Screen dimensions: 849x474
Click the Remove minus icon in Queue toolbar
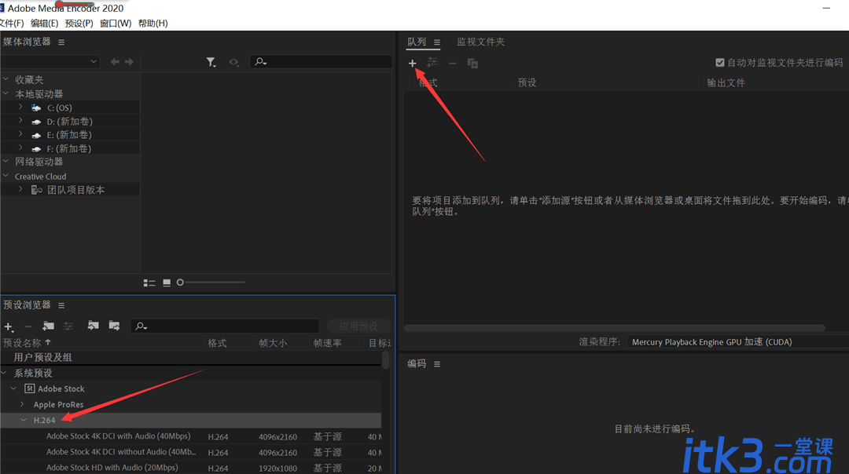click(453, 64)
